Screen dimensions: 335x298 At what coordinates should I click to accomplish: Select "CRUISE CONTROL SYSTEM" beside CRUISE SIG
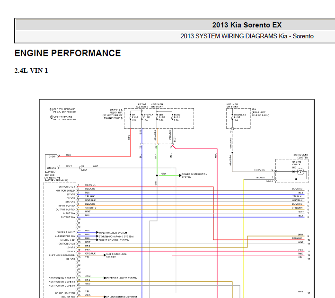click(122, 297)
